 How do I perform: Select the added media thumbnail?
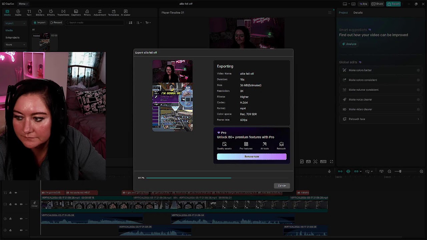(x=45, y=42)
